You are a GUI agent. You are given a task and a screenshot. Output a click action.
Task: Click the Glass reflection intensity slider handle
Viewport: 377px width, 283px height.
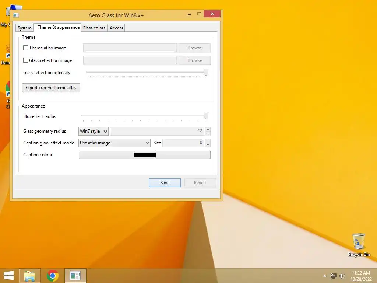point(206,72)
